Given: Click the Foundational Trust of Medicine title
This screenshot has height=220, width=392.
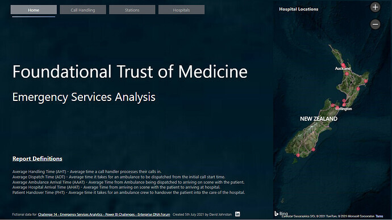Looking at the screenshot, I should pyautogui.click(x=130, y=71).
